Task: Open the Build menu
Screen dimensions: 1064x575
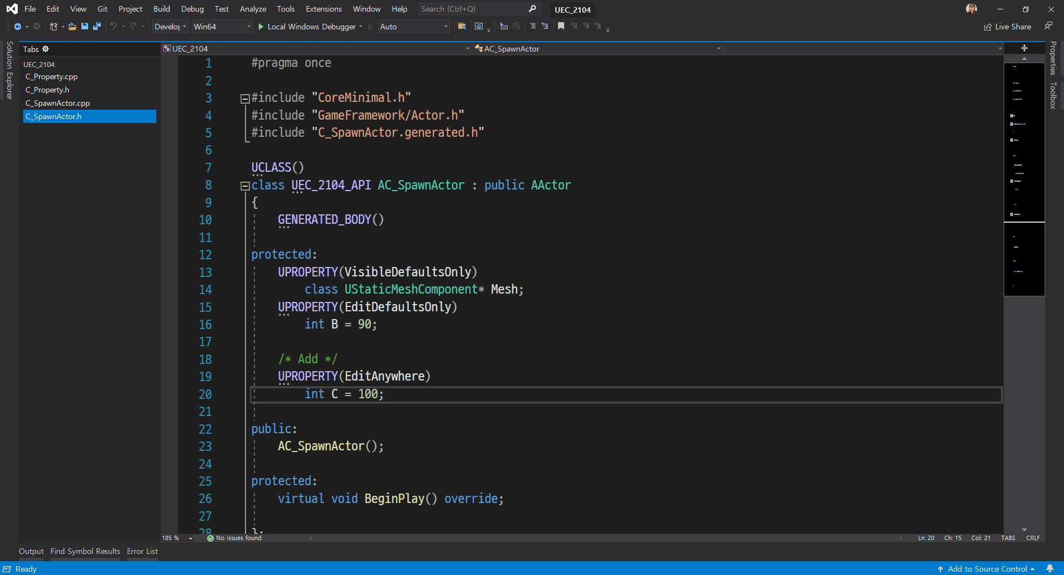Action: 162,9
